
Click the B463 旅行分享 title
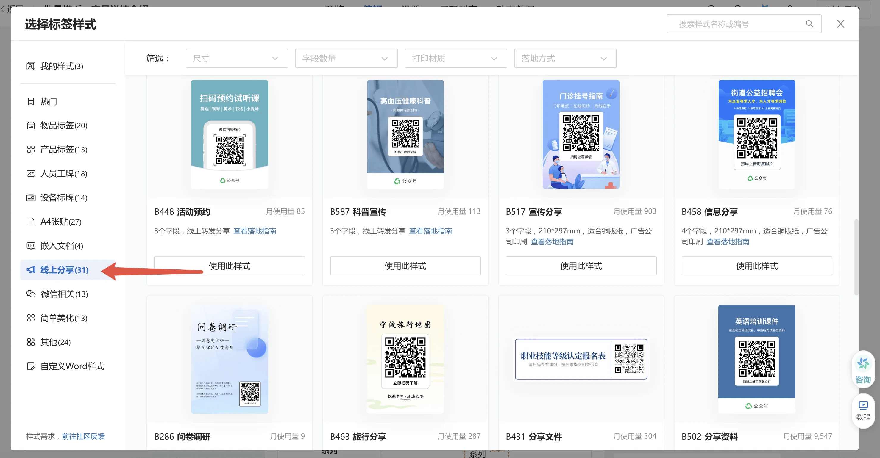[358, 437]
